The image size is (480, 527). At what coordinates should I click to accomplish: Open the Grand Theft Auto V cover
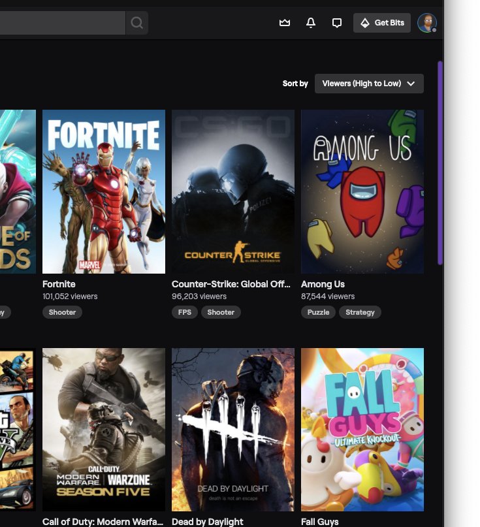[18, 430]
